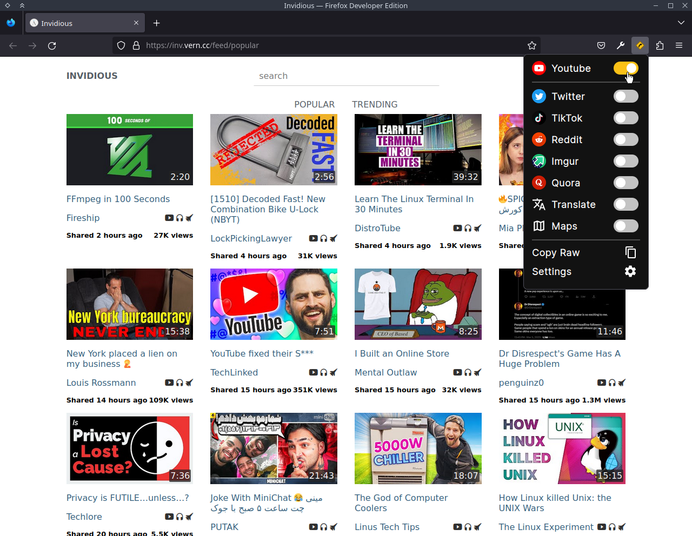
Task: Turn on the Reddit redirect switch
Action: 626,139
